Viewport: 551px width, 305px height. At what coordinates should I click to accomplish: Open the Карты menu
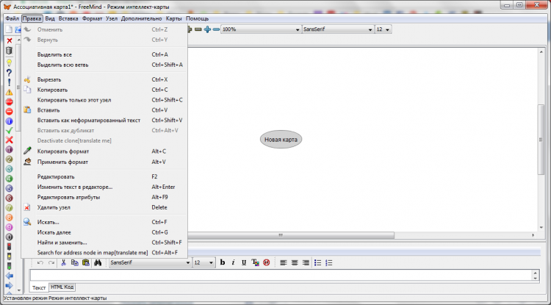pos(174,18)
